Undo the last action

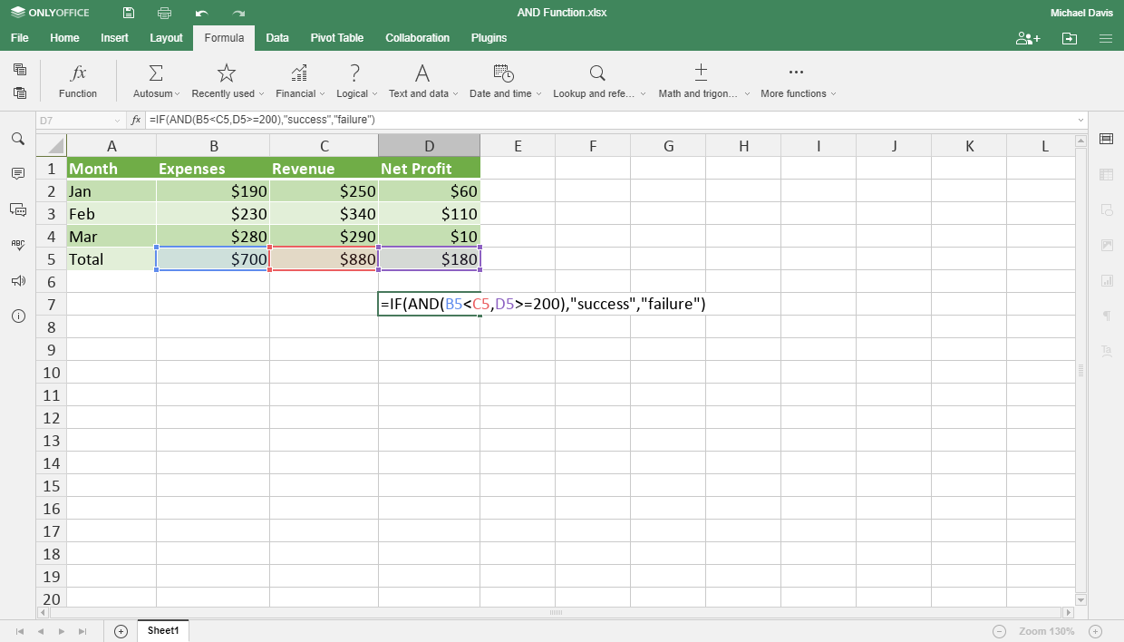click(x=201, y=13)
